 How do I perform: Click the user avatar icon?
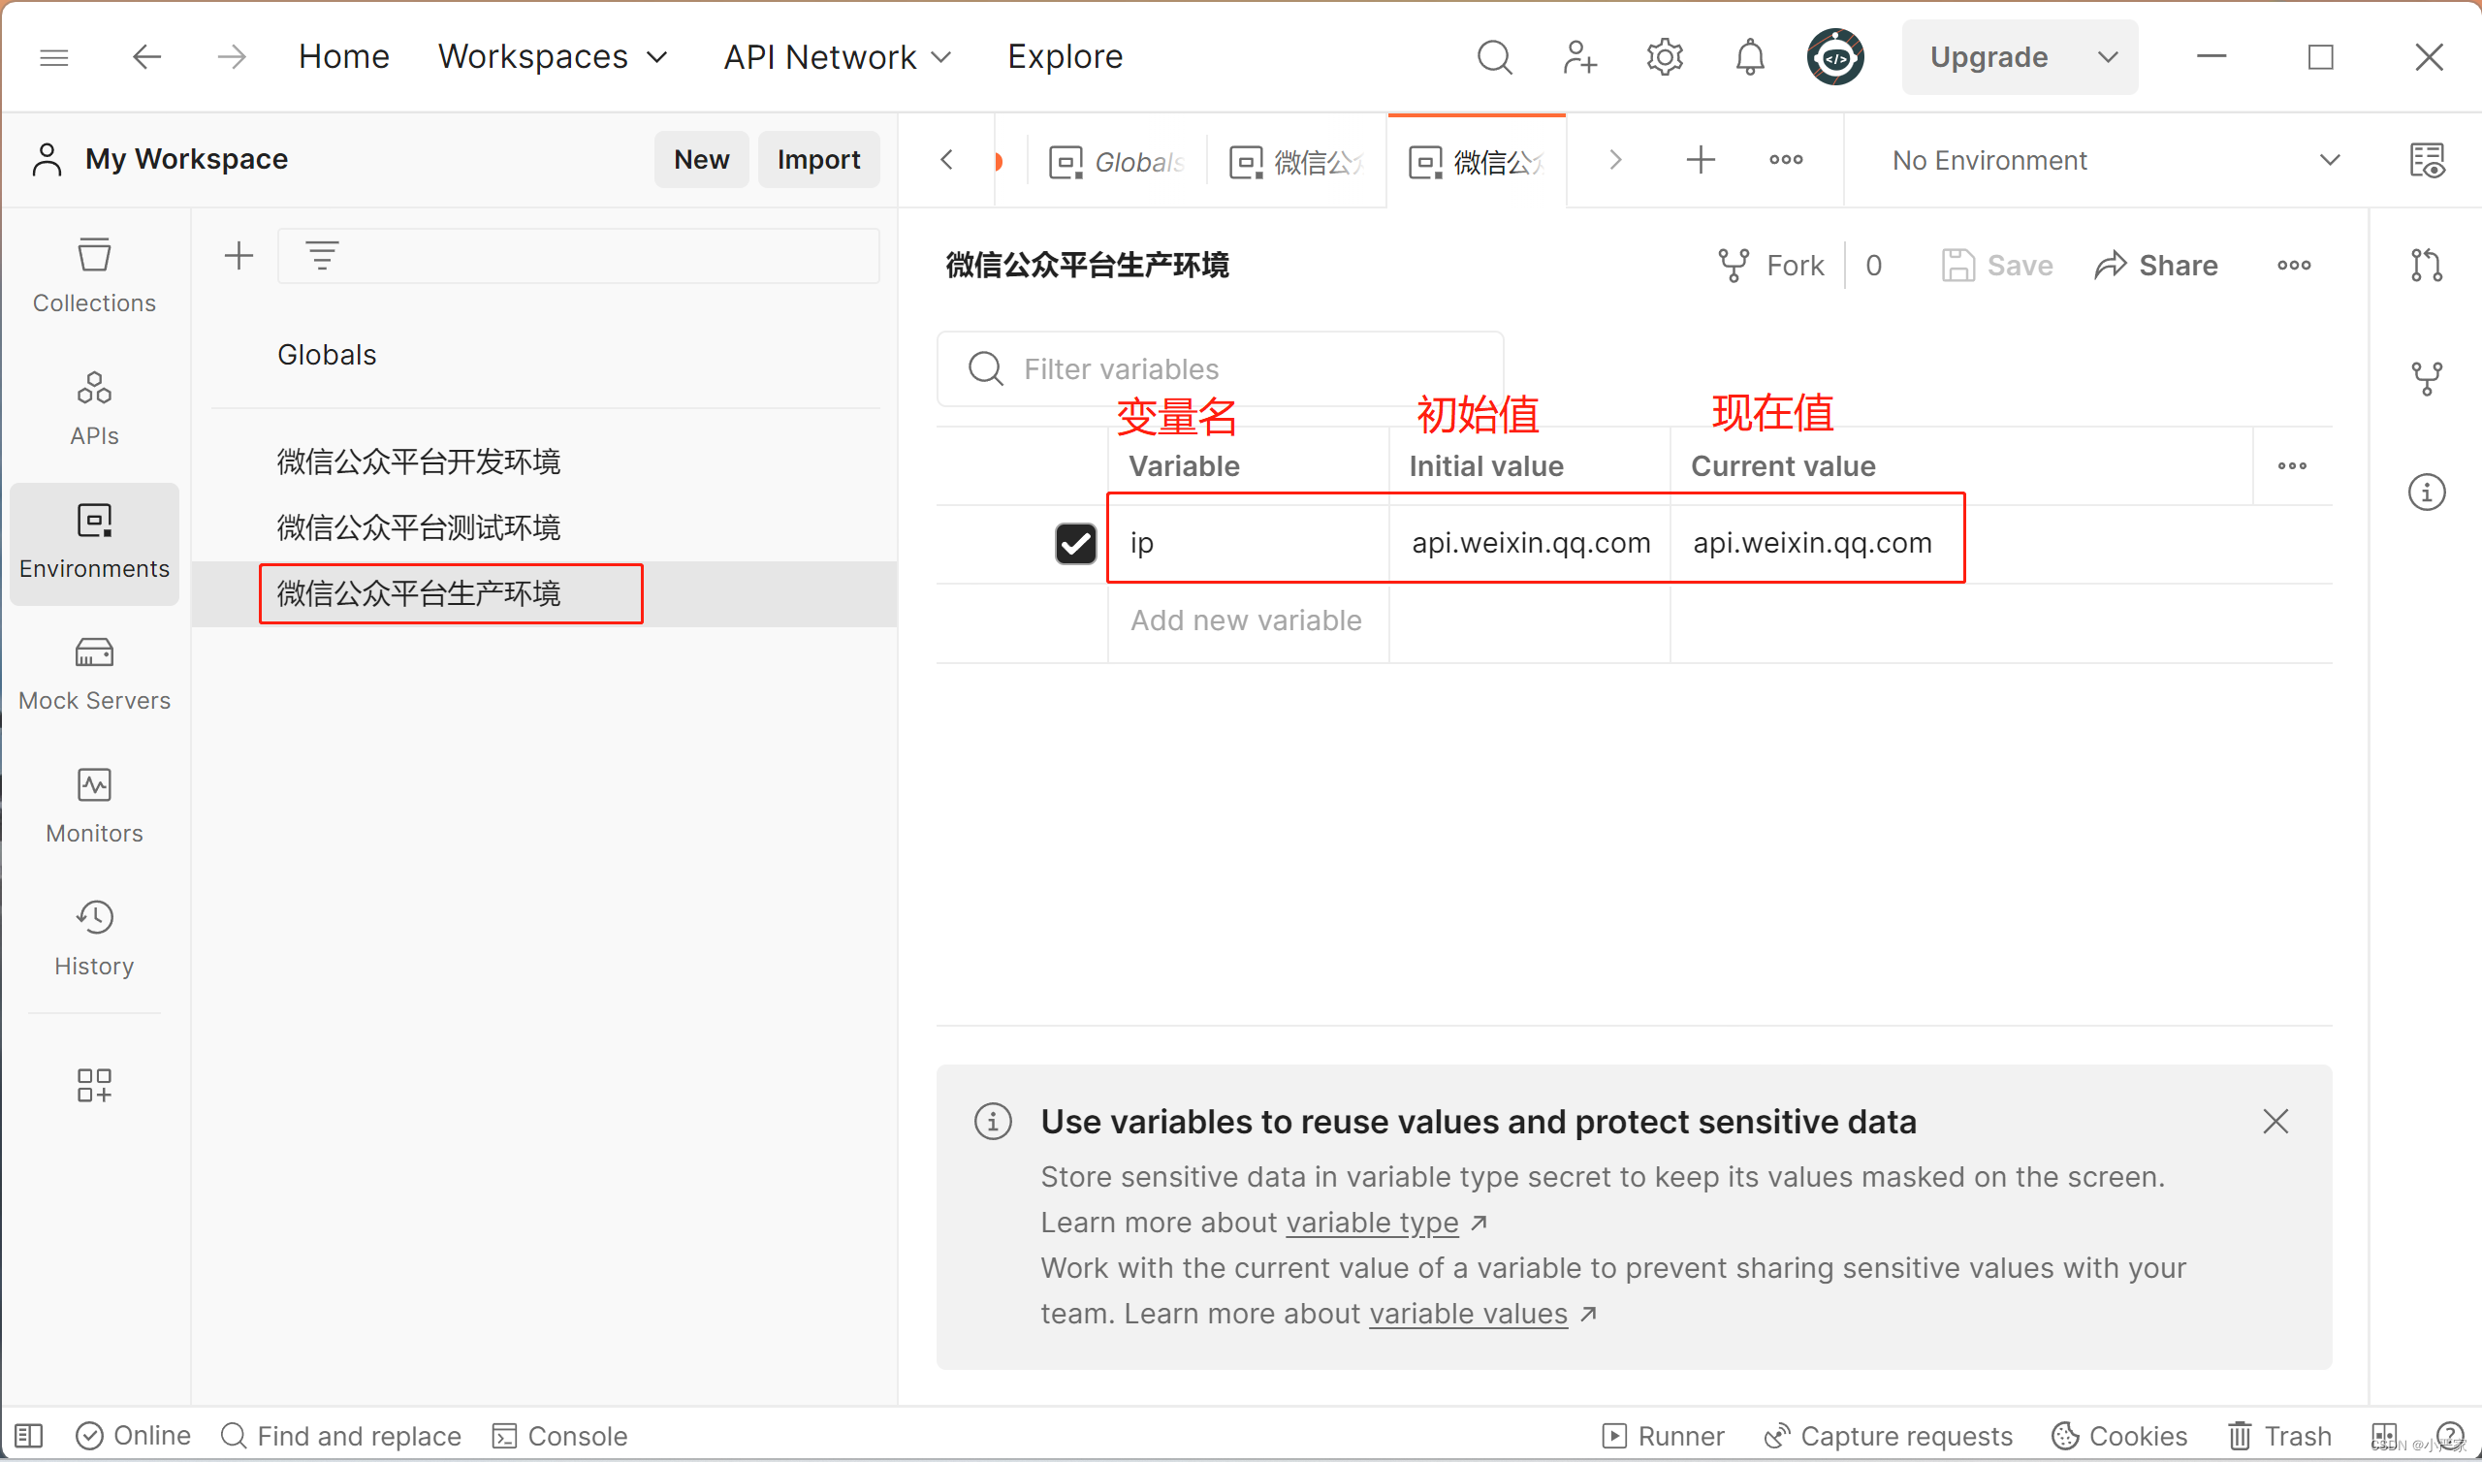pos(1835,57)
